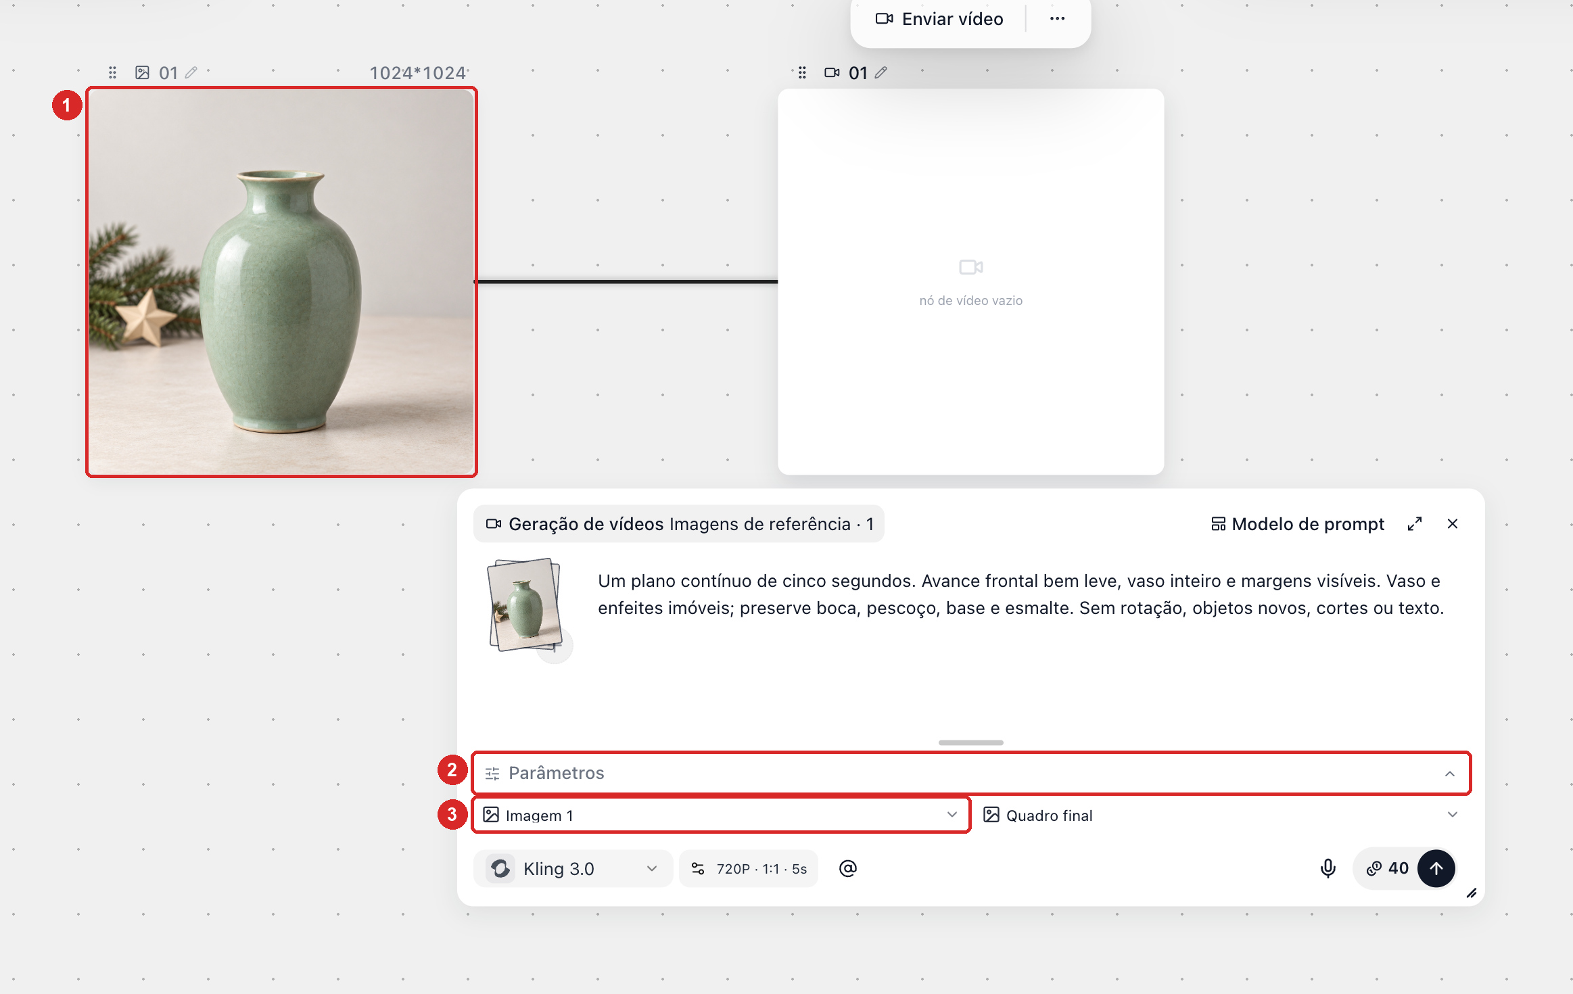Screen dimensions: 1573x994
Task: Click the Imagem 1 picture icon
Action: tap(491, 815)
